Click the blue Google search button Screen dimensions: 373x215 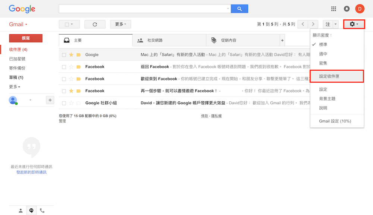(x=239, y=9)
